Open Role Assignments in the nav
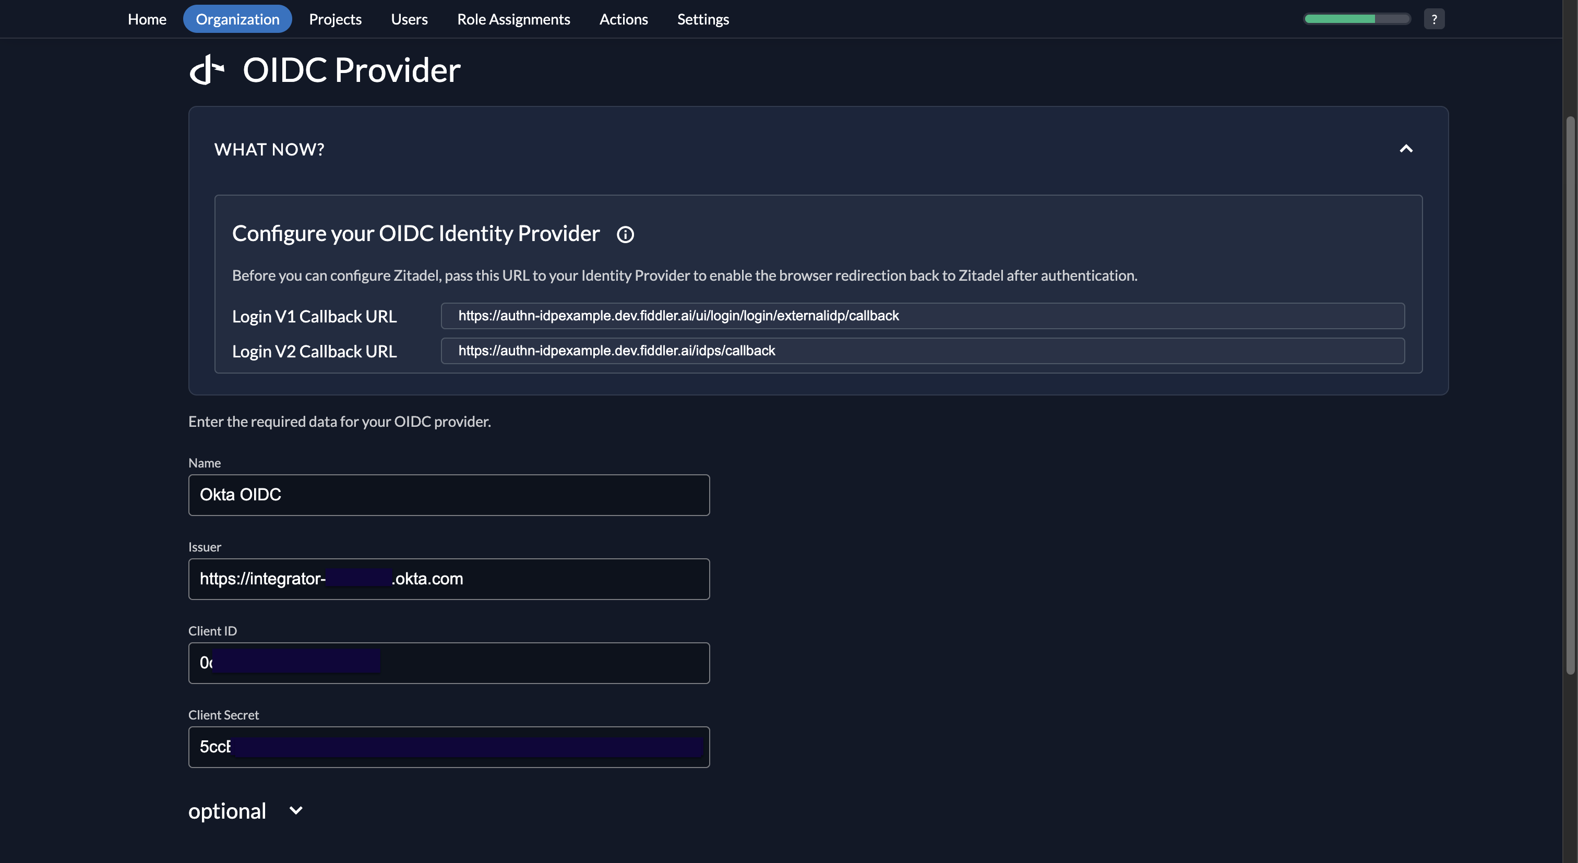The width and height of the screenshot is (1578, 863). tap(513, 19)
